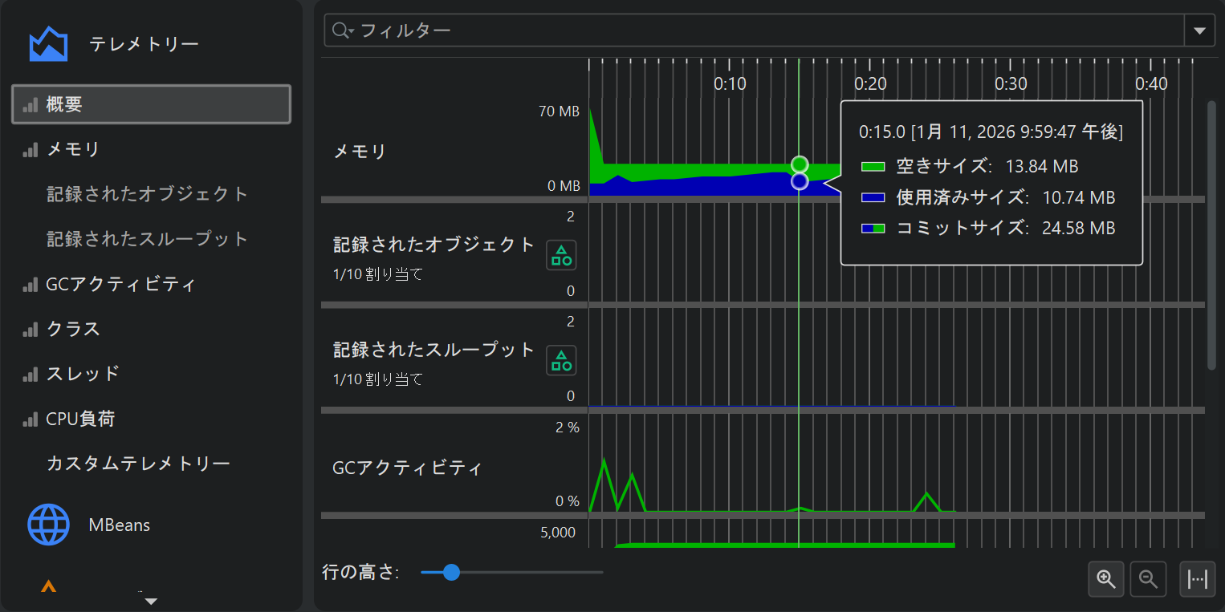The image size is (1225, 612).
Task: Click the テレメトリー section chart icon
Action: (48, 44)
